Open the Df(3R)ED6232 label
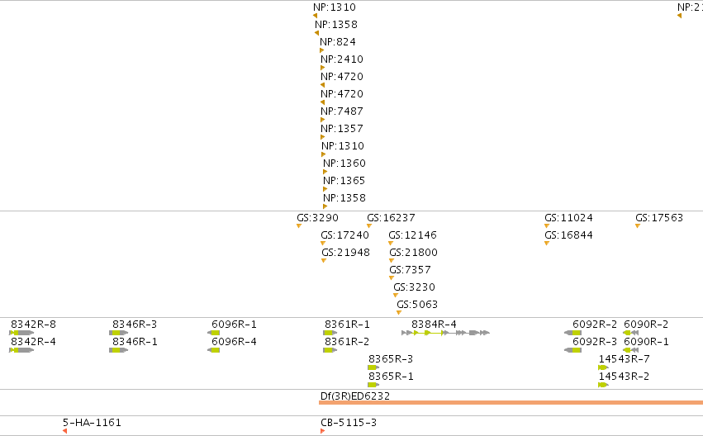 click(355, 396)
